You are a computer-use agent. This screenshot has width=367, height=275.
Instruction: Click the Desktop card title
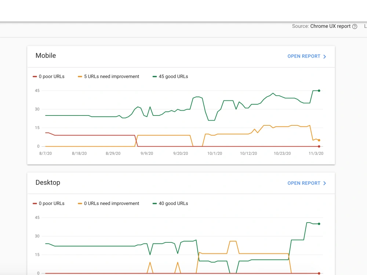[x=48, y=183]
